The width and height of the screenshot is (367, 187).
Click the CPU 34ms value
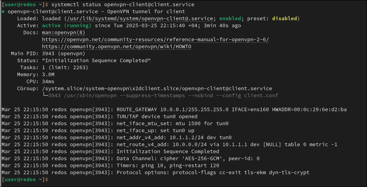coord(48,82)
